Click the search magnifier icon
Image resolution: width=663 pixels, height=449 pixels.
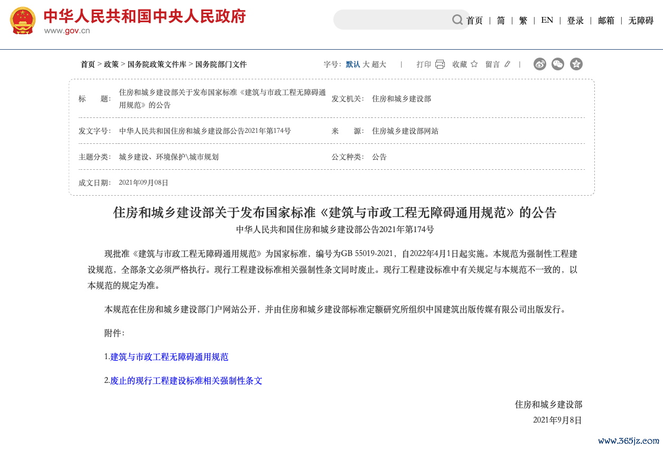click(457, 20)
